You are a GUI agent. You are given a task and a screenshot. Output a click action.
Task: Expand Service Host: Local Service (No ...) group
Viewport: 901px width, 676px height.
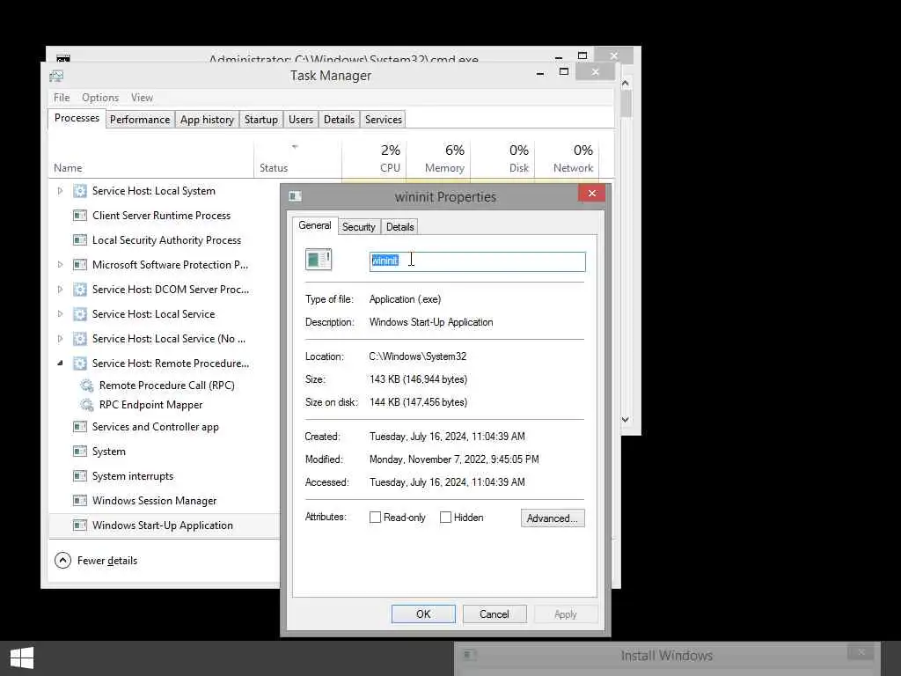[x=60, y=339]
